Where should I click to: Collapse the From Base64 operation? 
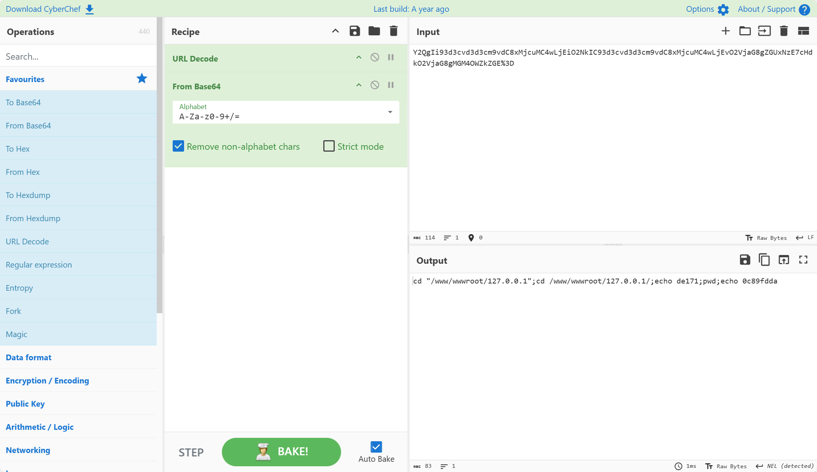click(359, 85)
